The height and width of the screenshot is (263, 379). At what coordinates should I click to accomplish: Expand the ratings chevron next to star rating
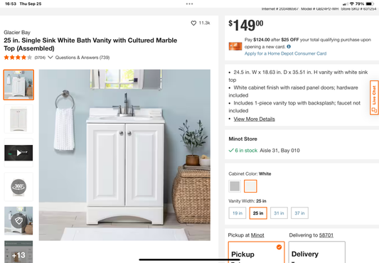tap(50, 58)
